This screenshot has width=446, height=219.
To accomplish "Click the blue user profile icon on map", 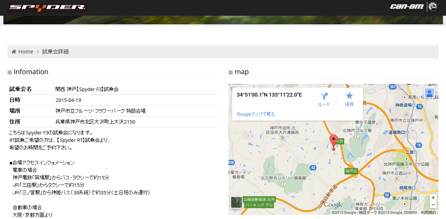I will point(429,93).
